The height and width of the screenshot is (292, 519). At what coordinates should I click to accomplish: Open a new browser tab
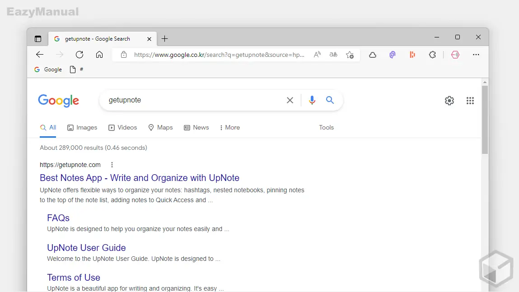[x=164, y=39]
